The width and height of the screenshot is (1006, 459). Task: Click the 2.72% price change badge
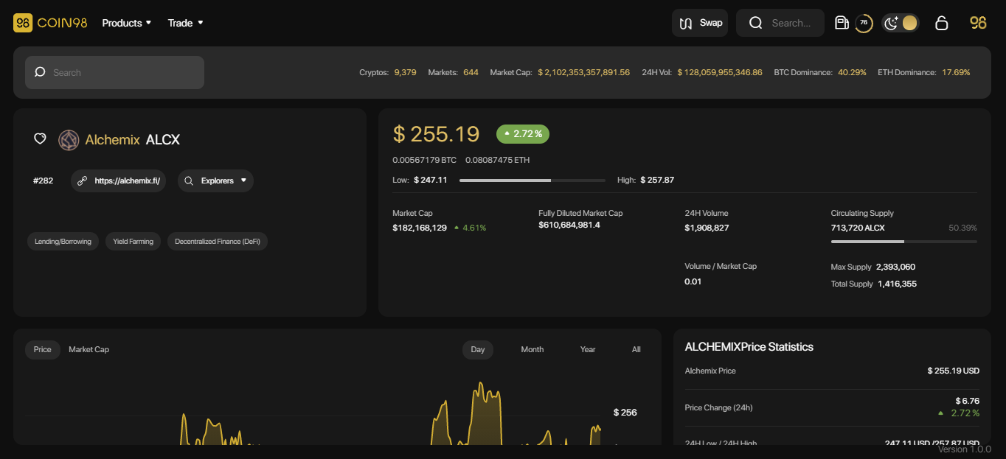click(x=523, y=134)
